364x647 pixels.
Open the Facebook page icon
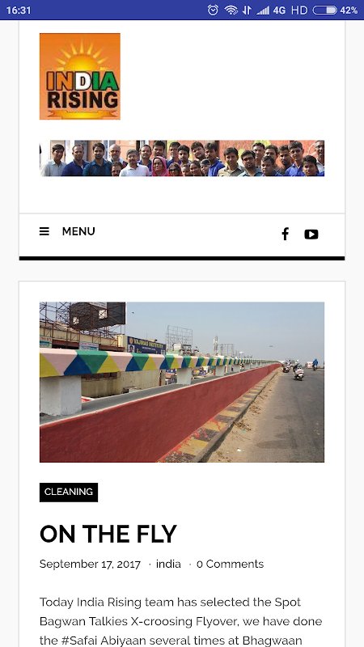coord(285,234)
